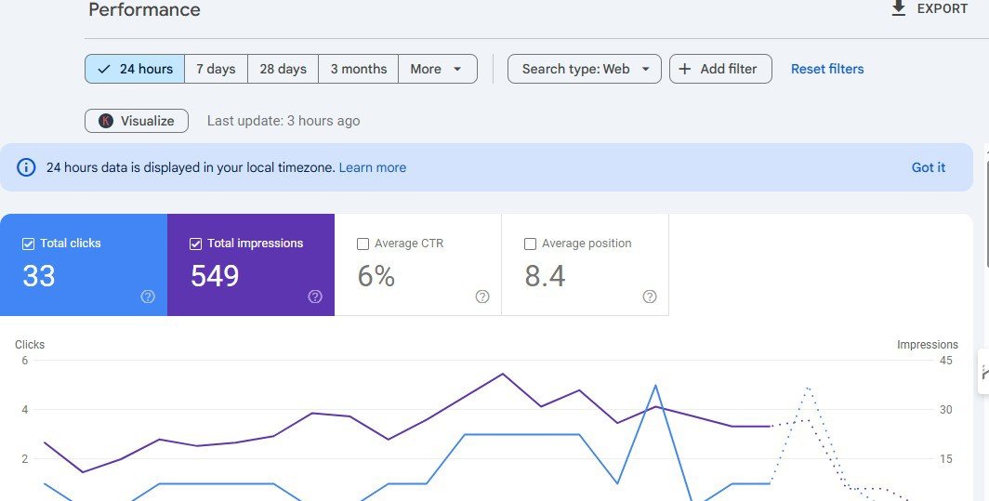Click the Add filter button
989x501 pixels.
(x=720, y=69)
